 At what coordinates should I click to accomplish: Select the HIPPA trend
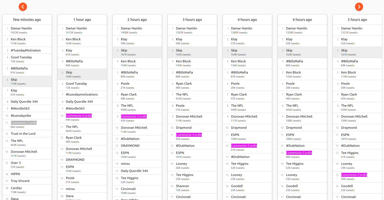pyautogui.click(x=27, y=174)
